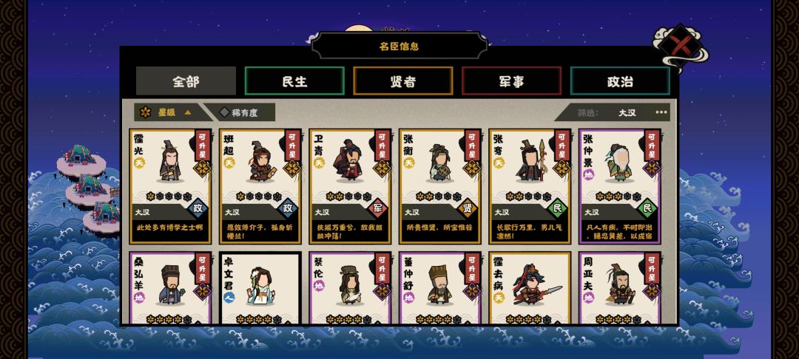This screenshot has width=799, height=359.
Task: Select the 桑弘羊 character card
Action: pos(170,288)
